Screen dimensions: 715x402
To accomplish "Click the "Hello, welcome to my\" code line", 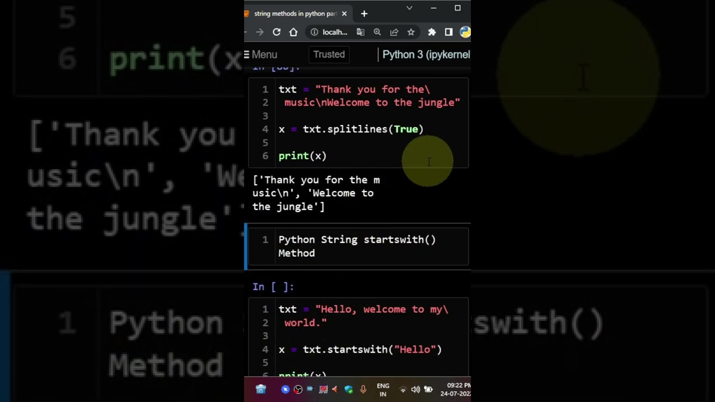I will [363, 309].
